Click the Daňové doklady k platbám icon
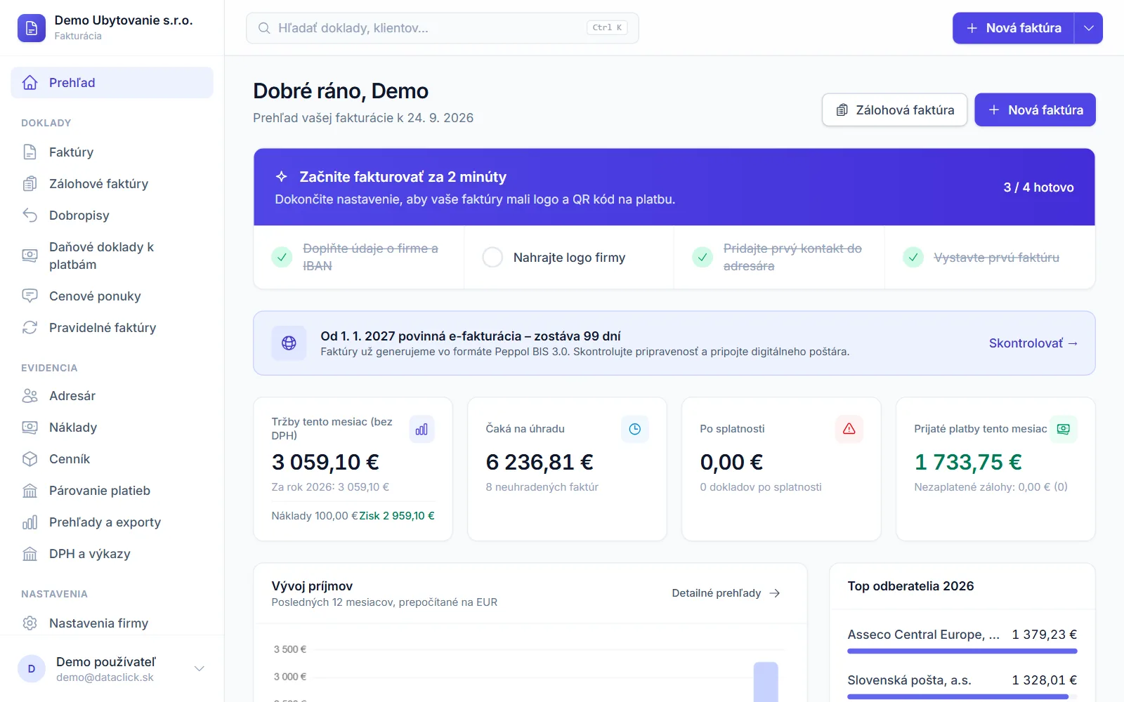 click(30, 256)
